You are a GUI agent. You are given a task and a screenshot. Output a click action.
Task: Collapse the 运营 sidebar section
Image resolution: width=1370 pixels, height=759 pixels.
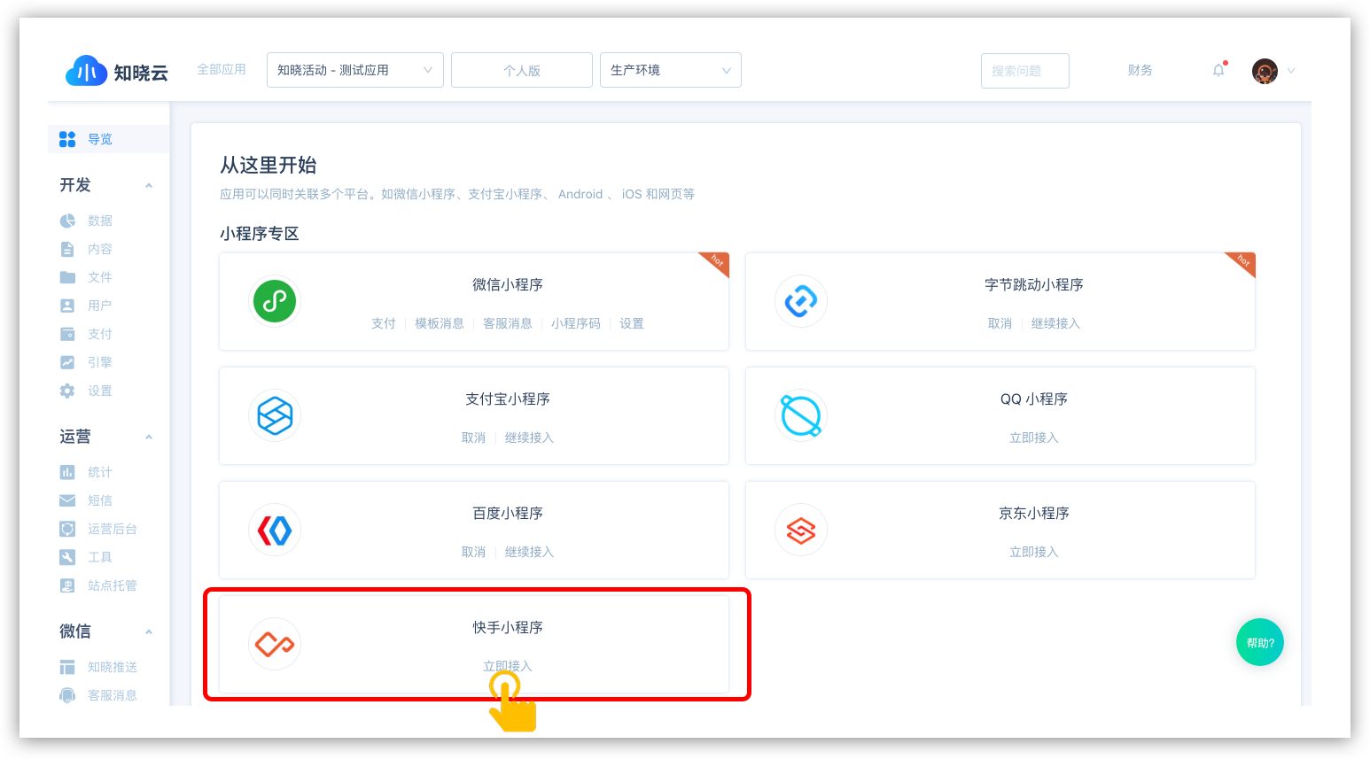pyautogui.click(x=149, y=438)
